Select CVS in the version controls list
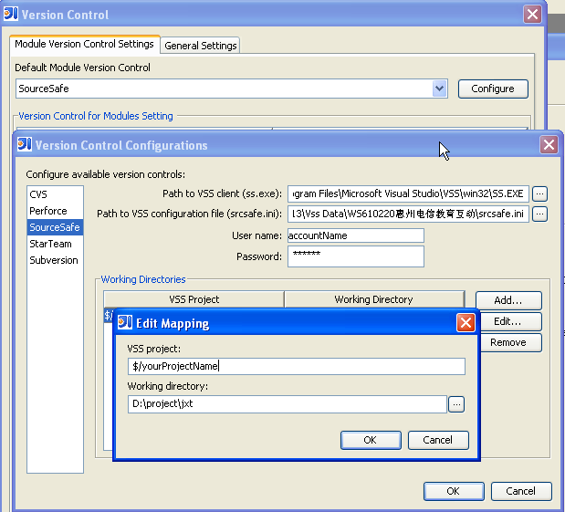Viewport: 565px width, 512px height. point(55,194)
